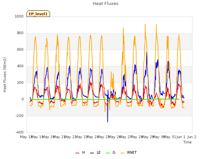Screen dimensions: 212x159
Task: Click the -200 y-axis tick label
Action: tap(20, 116)
